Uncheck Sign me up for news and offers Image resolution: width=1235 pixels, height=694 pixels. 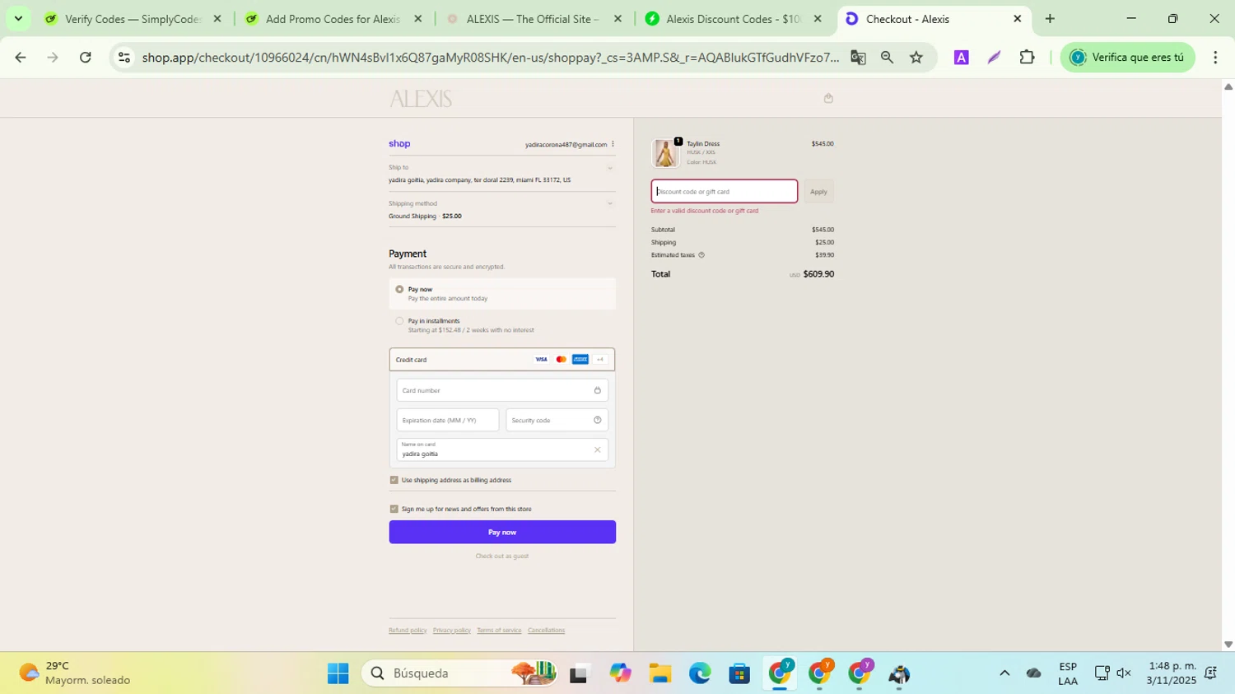pyautogui.click(x=394, y=509)
